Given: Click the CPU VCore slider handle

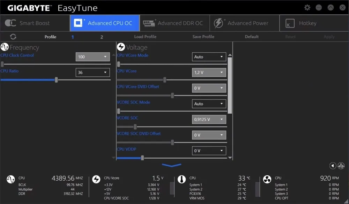Looking at the screenshot, I should click(164, 80).
